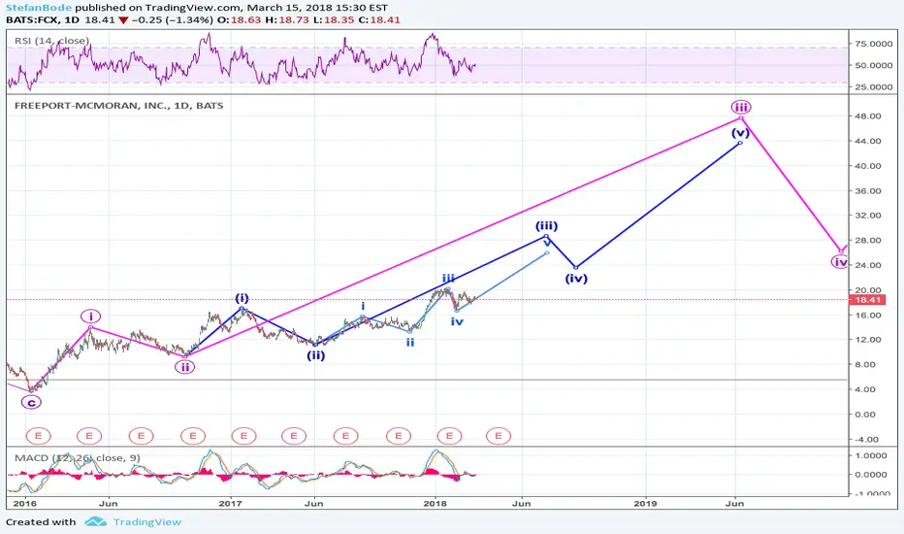Image resolution: width=904 pixels, height=534 pixels.
Task: Select the light-blue ii subwave label
Action: point(410,343)
